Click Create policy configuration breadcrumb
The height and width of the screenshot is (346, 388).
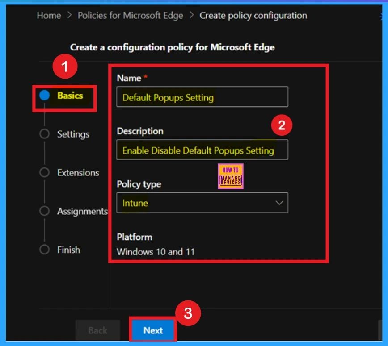click(x=253, y=16)
